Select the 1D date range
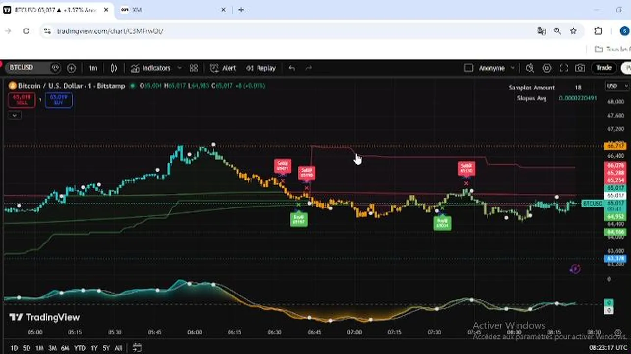 tap(14, 348)
